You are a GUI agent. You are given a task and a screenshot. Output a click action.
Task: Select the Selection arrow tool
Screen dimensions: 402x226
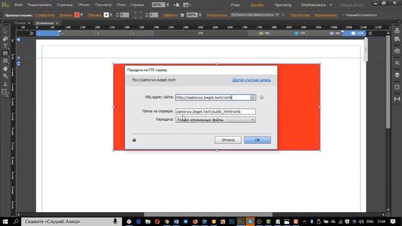point(5,31)
